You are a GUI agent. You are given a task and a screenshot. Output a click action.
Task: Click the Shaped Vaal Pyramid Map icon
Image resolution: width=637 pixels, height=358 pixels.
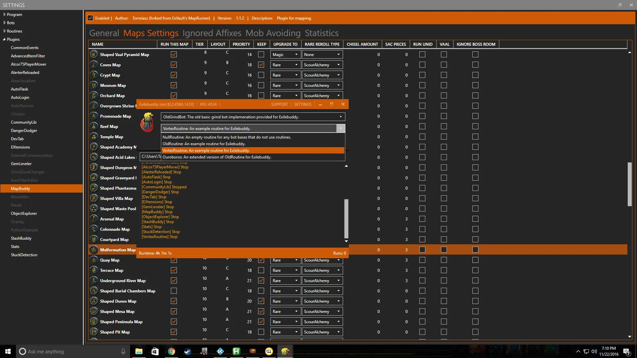[94, 54]
